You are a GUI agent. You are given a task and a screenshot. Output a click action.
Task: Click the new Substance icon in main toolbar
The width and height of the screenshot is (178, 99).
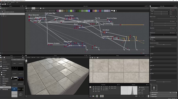tap(1, 4)
